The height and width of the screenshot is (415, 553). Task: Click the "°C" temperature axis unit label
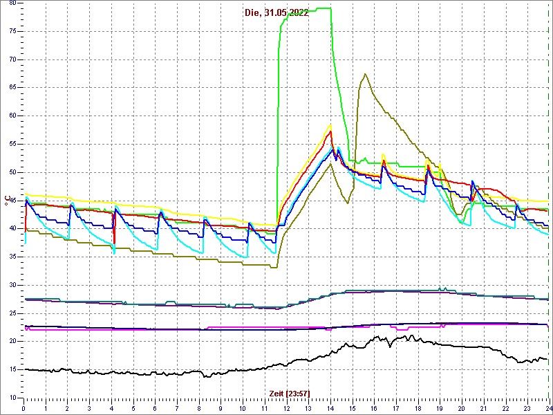(6, 200)
